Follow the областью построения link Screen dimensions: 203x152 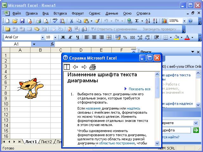pos(117,143)
